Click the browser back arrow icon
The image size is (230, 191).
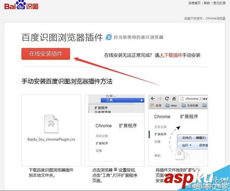click(153, 99)
